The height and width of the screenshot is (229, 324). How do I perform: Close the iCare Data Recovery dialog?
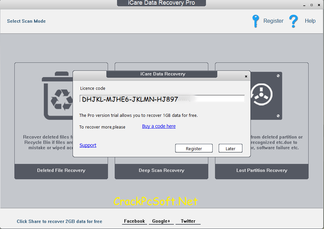246,76
